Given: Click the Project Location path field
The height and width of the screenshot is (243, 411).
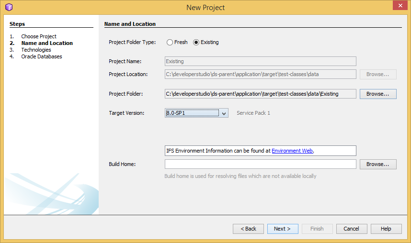Looking at the screenshot, I should (x=260, y=74).
